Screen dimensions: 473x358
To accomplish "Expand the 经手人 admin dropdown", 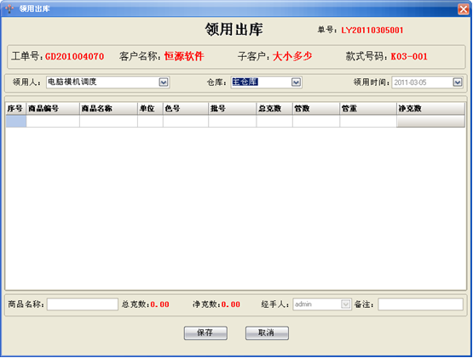I will (346, 304).
